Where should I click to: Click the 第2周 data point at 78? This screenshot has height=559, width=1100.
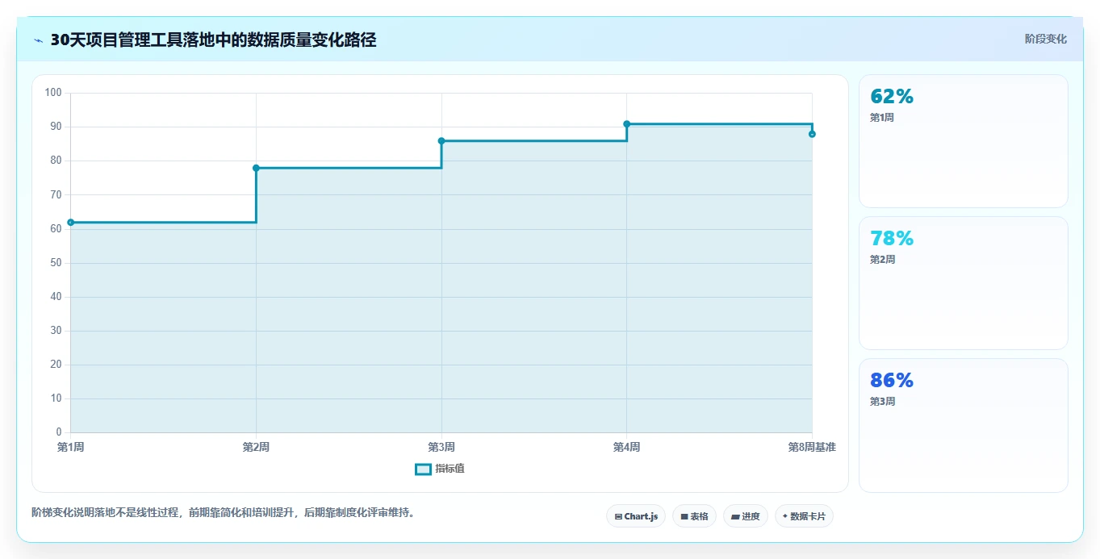[256, 168]
